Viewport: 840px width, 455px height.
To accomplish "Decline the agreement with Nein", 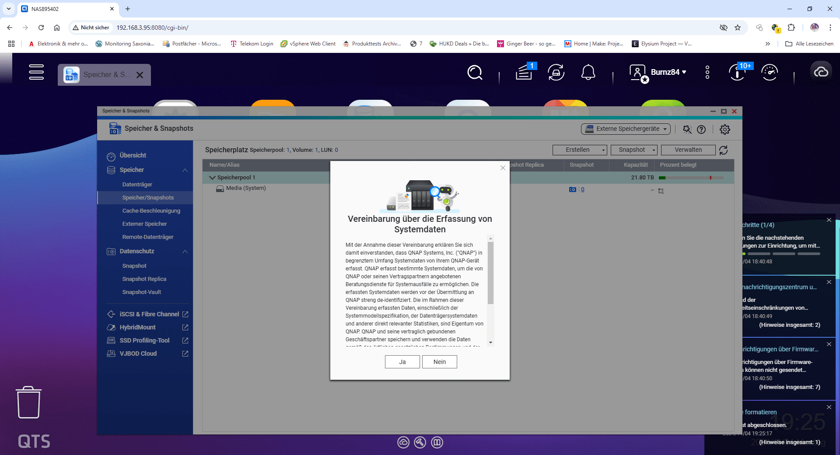I will click(x=440, y=362).
